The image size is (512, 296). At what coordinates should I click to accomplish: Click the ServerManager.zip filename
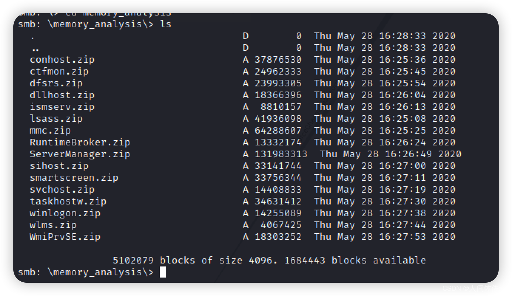(x=80, y=154)
